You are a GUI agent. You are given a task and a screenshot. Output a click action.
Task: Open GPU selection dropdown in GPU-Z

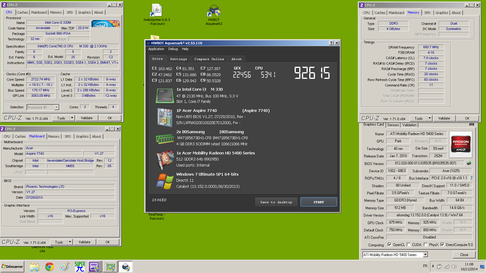pyautogui.click(x=426, y=255)
